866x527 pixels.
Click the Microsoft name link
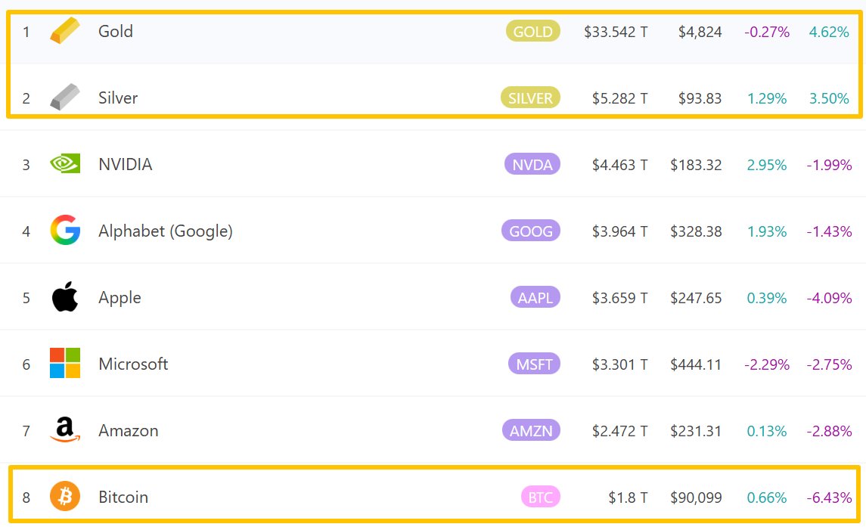(133, 364)
